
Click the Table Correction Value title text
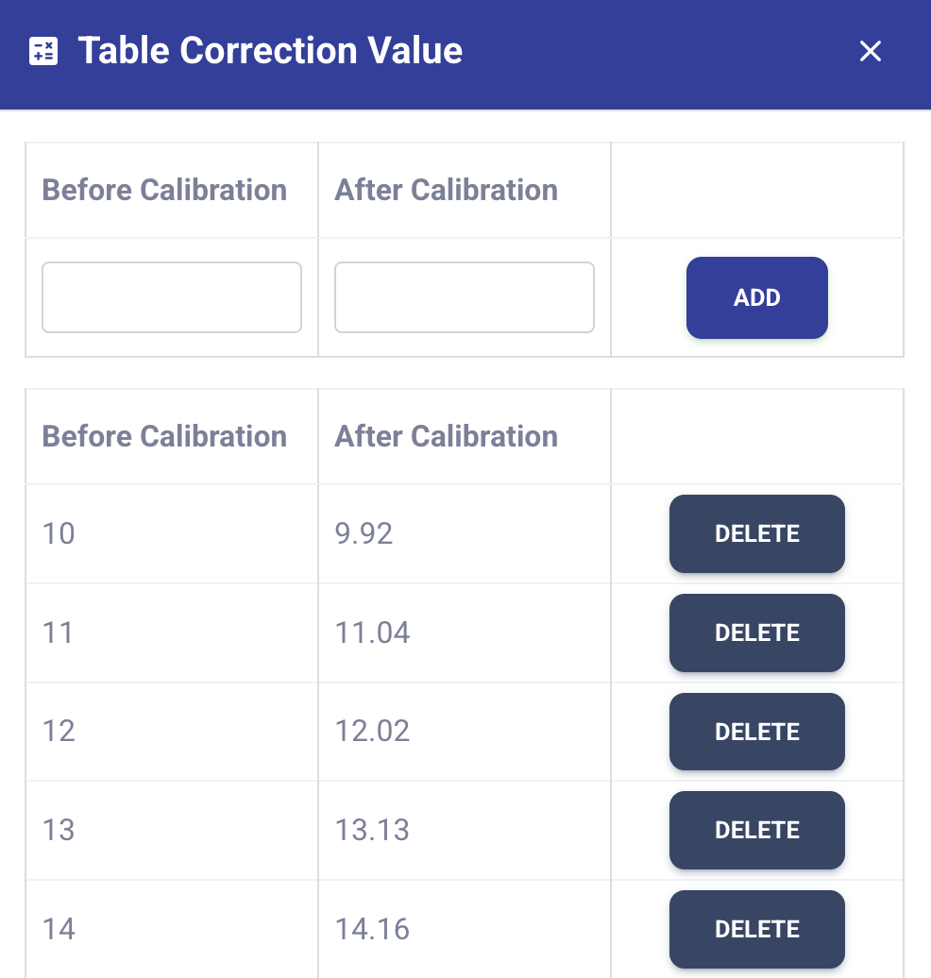270,51
